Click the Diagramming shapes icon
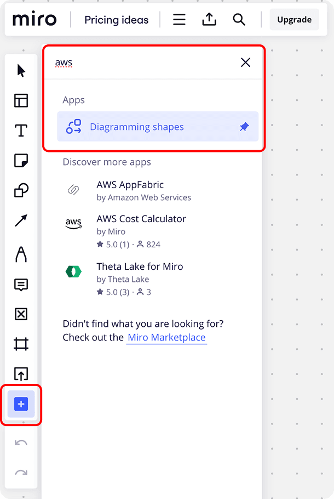Screen dimensions: 334x499 pyautogui.click(x=73, y=127)
